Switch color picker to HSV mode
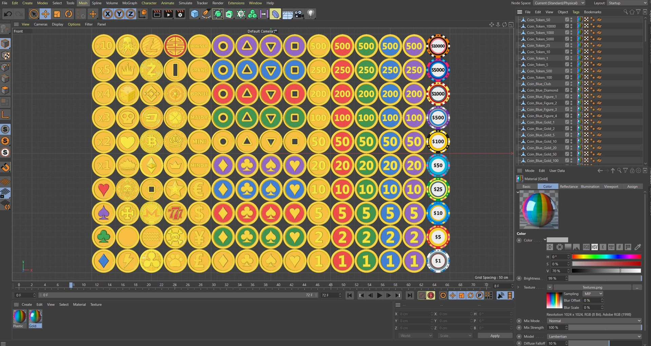This screenshot has width=651, height=346. [595, 247]
